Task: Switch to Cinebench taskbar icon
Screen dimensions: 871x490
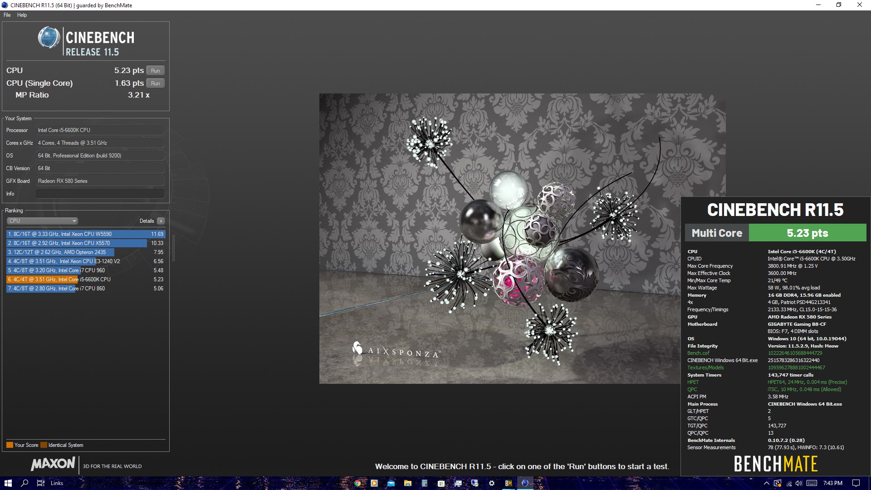Action: coord(525,483)
